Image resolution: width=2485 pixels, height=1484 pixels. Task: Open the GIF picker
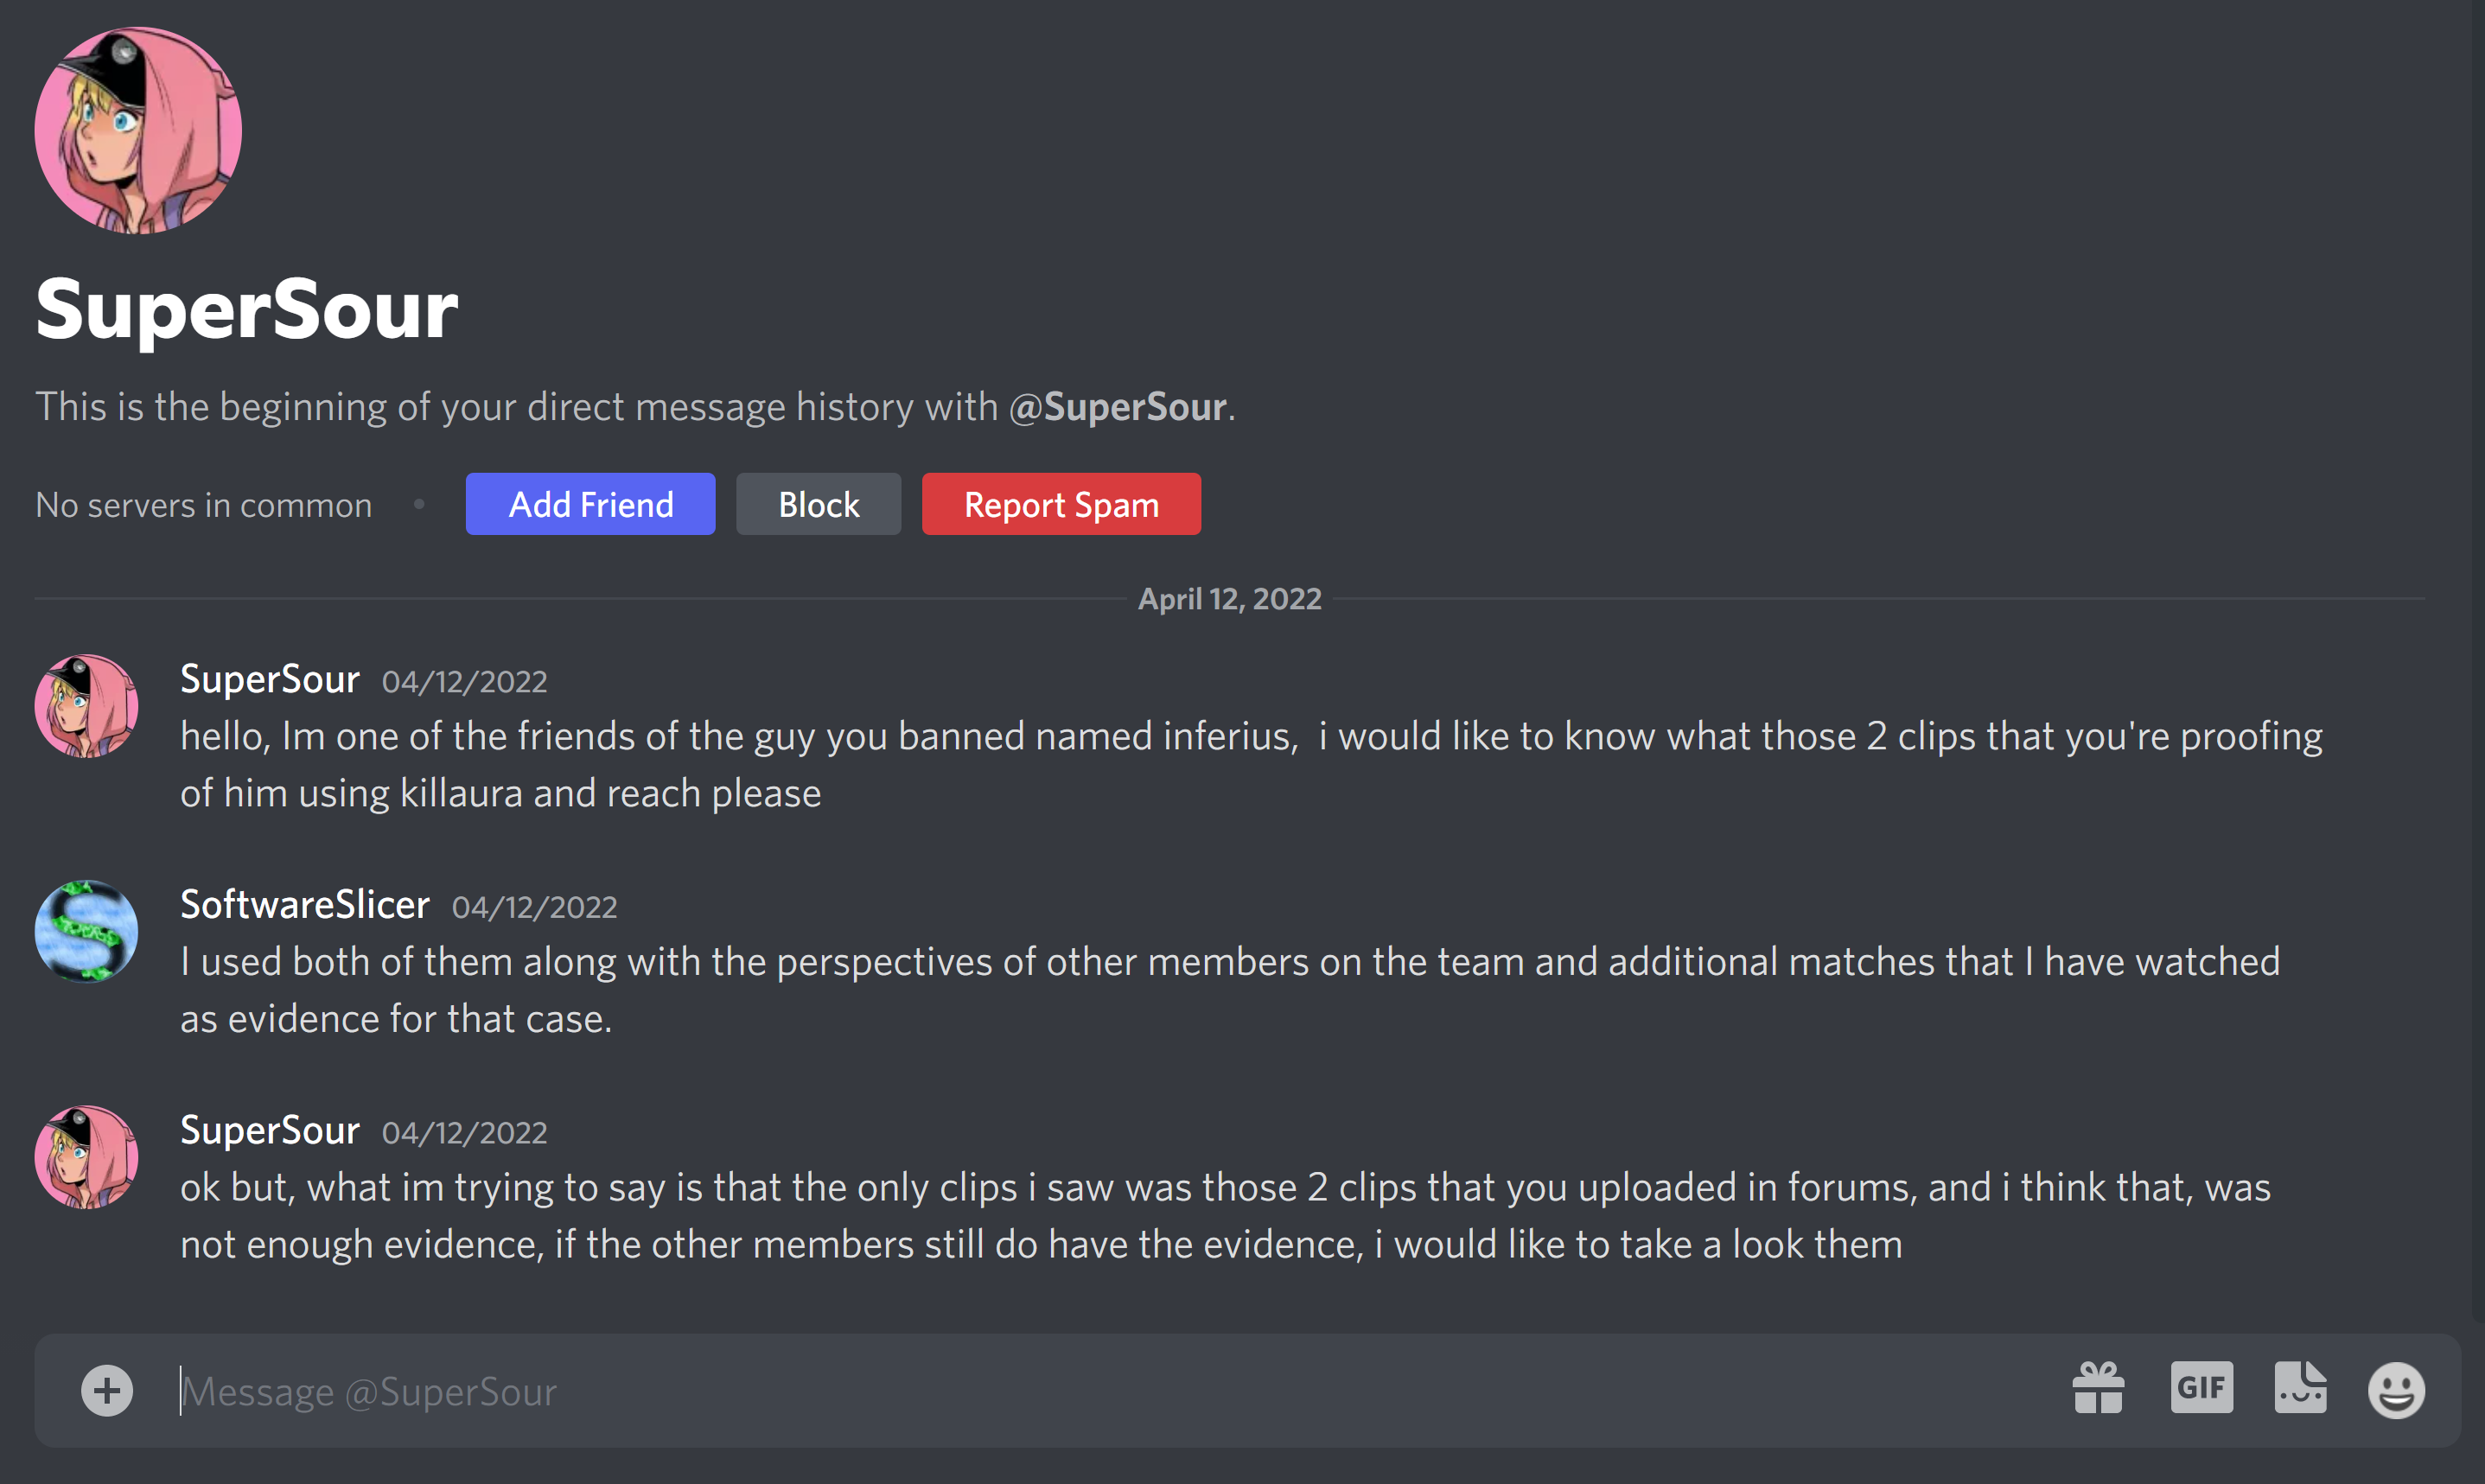[2202, 1388]
